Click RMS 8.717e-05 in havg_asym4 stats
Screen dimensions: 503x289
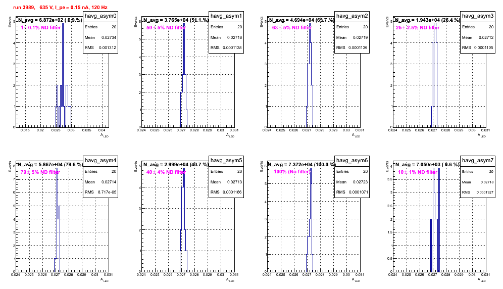point(100,192)
